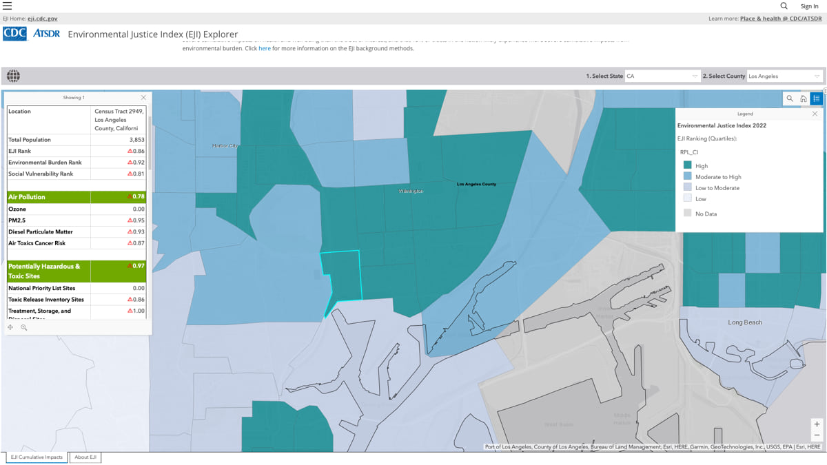Click Air Toxics Cancer Risk row
The height and width of the screenshot is (465, 827).
coord(76,243)
